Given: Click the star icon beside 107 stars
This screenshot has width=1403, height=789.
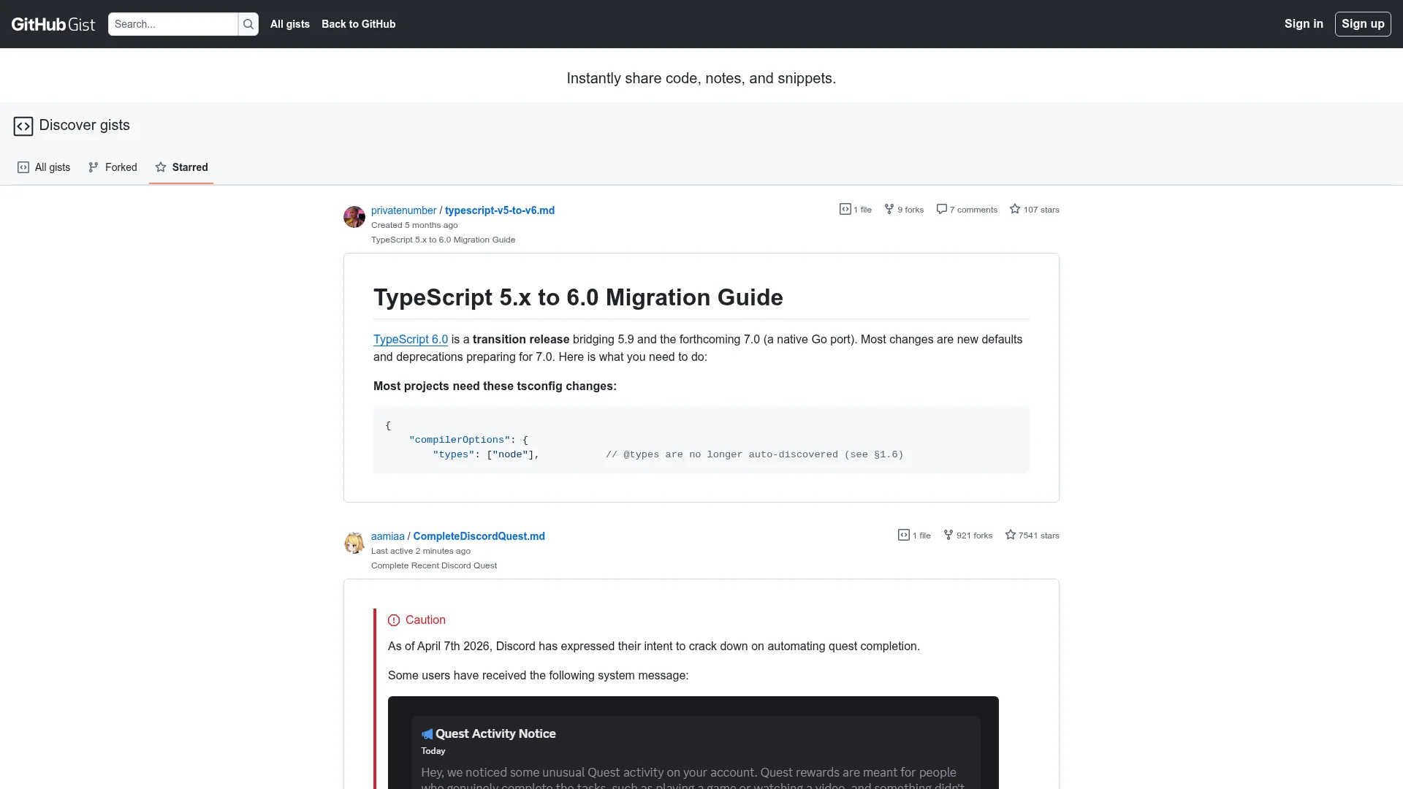Looking at the screenshot, I should pyautogui.click(x=1015, y=209).
